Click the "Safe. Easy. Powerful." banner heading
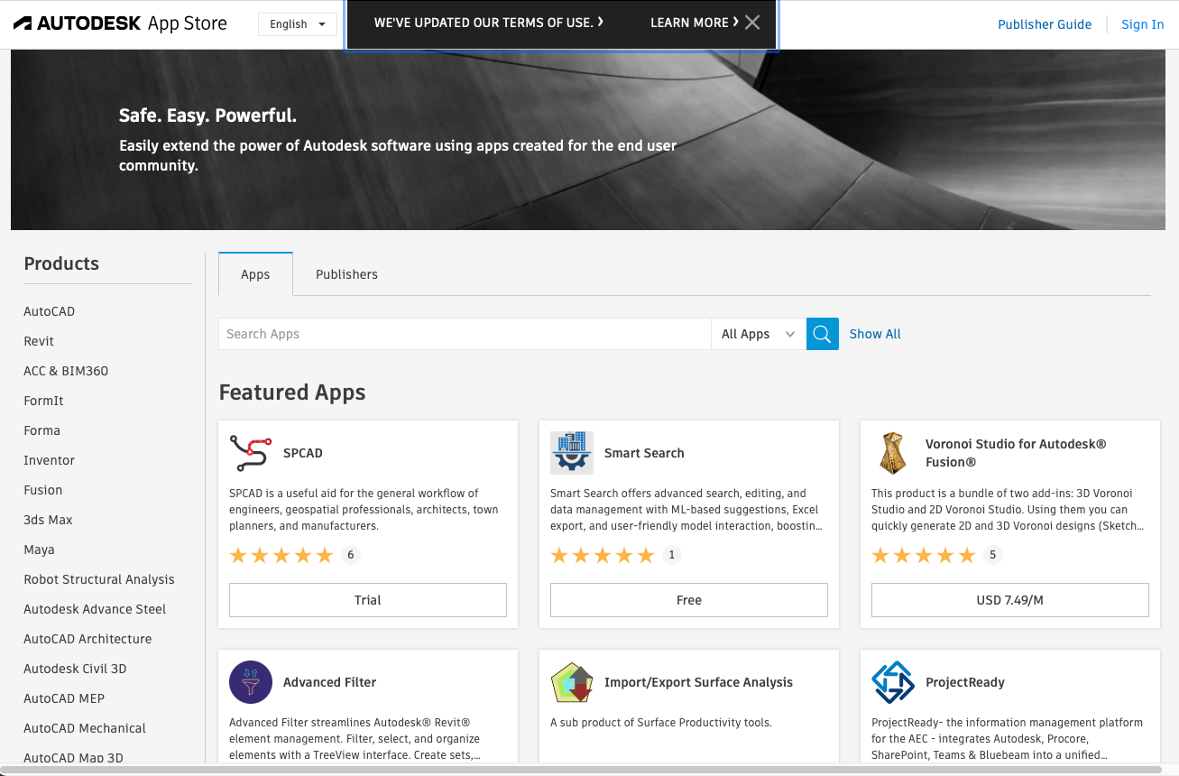Image resolution: width=1179 pixels, height=776 pixels. (207, 115)
